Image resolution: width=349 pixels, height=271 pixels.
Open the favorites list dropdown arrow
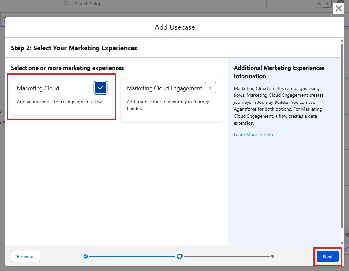click(327, 4)
